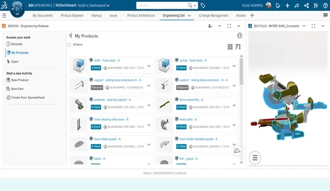Open the Routes tab
This screenshot has width=330, height=191.
[241, 16]
